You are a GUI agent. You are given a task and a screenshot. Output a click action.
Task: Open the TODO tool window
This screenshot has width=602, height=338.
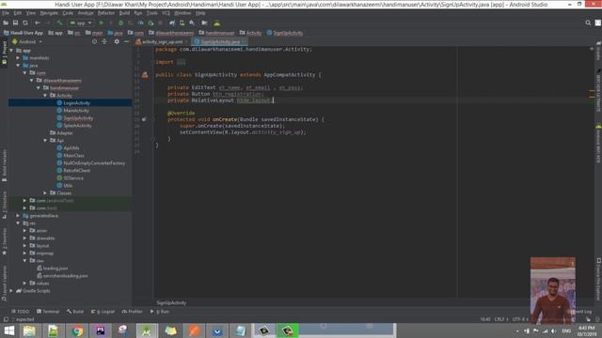21,312
